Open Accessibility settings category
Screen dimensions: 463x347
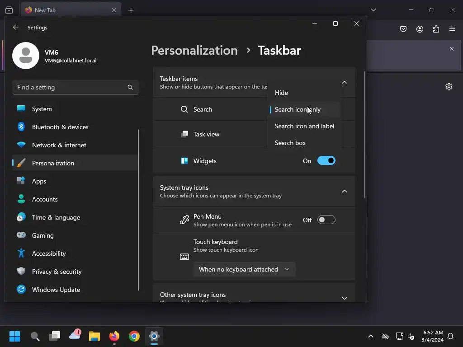75,253
